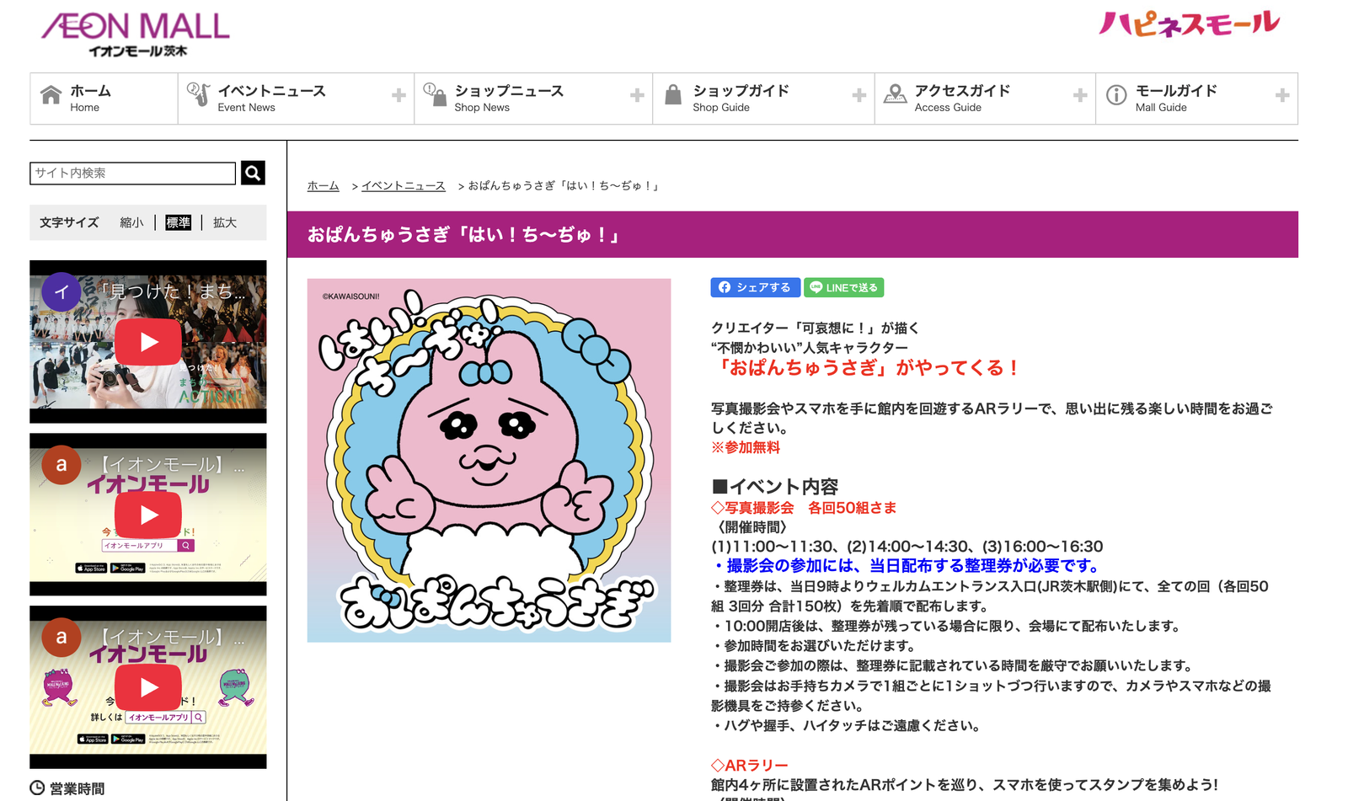Open the ショップニュース menu item

pyautogui.click(x=533, y=99)
